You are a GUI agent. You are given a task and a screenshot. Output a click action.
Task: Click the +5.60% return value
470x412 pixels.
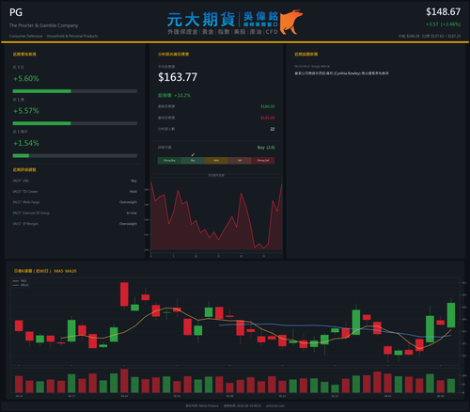click(26, 79)
